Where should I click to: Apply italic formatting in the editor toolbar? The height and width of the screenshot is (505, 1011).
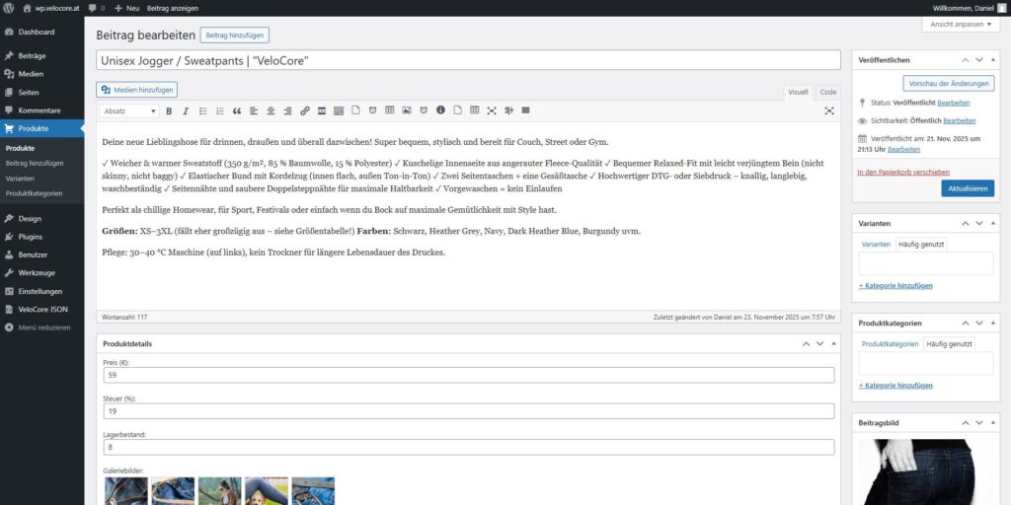(186, 110)
